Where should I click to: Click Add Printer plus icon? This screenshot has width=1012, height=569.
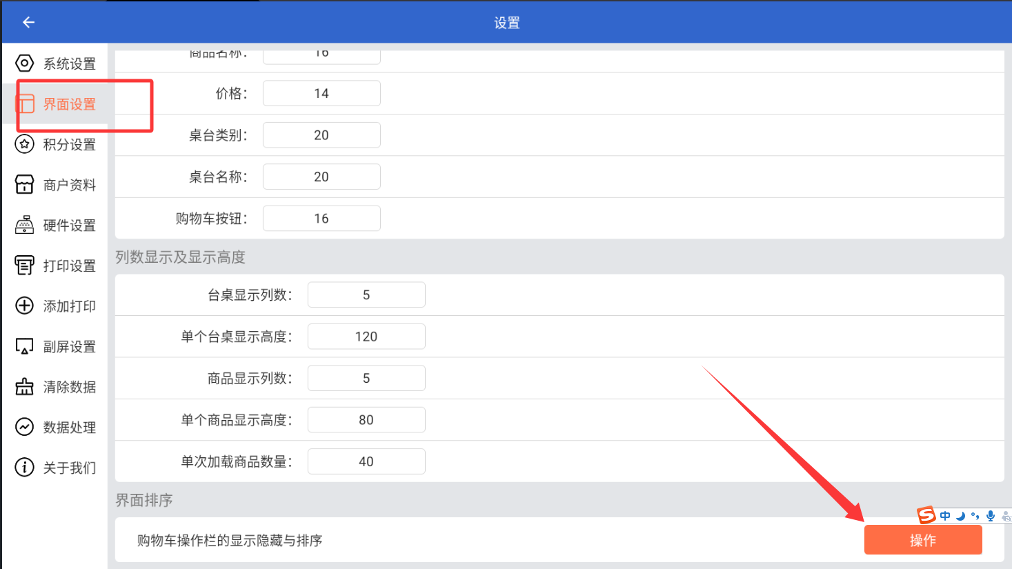pos(24,306)
